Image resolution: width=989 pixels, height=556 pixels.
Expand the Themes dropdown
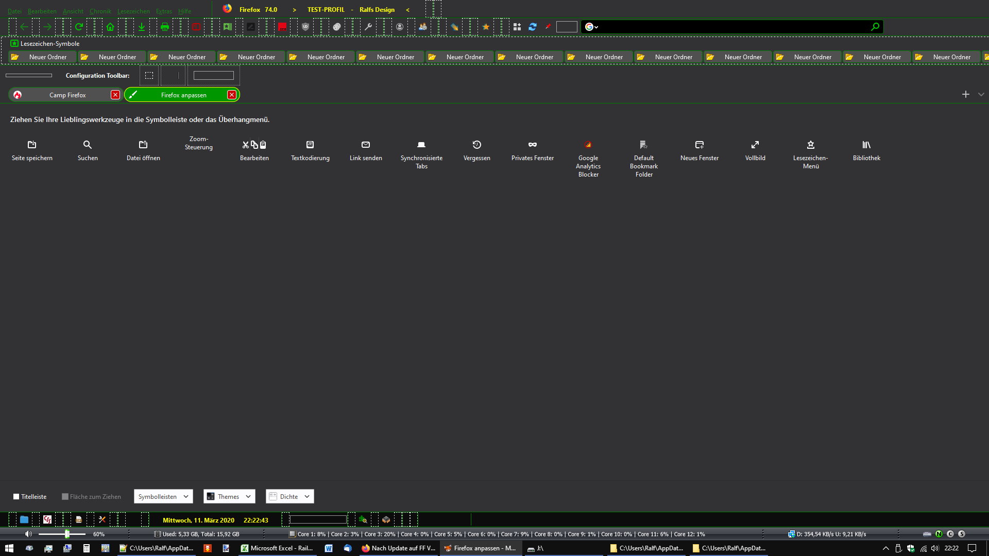(x=229, y=496)
